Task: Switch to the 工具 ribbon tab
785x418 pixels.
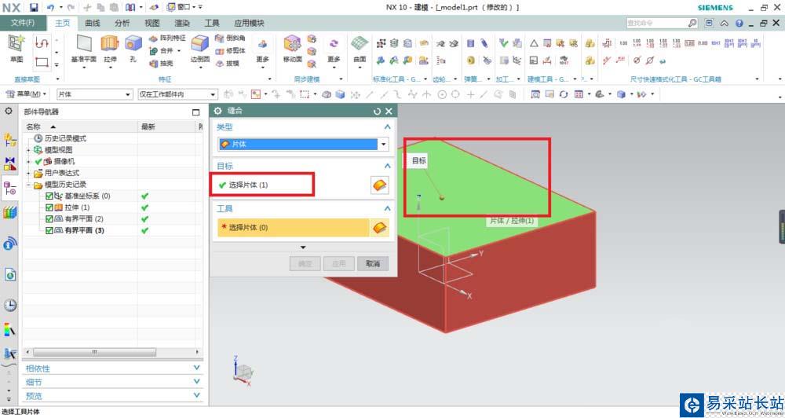Action: tap(212, 23)
